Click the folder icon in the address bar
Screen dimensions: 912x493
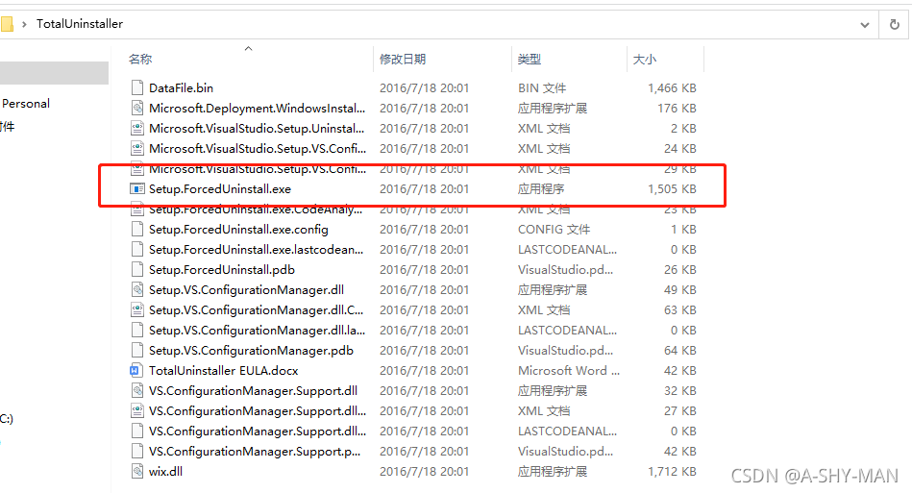click(7, 24)
